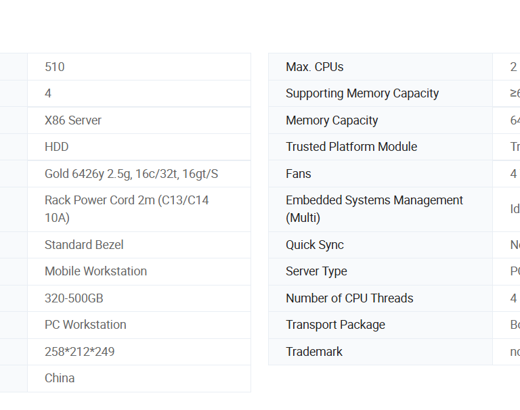Viewport: 520px width, 410px height.
Task: Click the "Embedded Systems Management (Multi)" label
Action: [x=374, y=209]
